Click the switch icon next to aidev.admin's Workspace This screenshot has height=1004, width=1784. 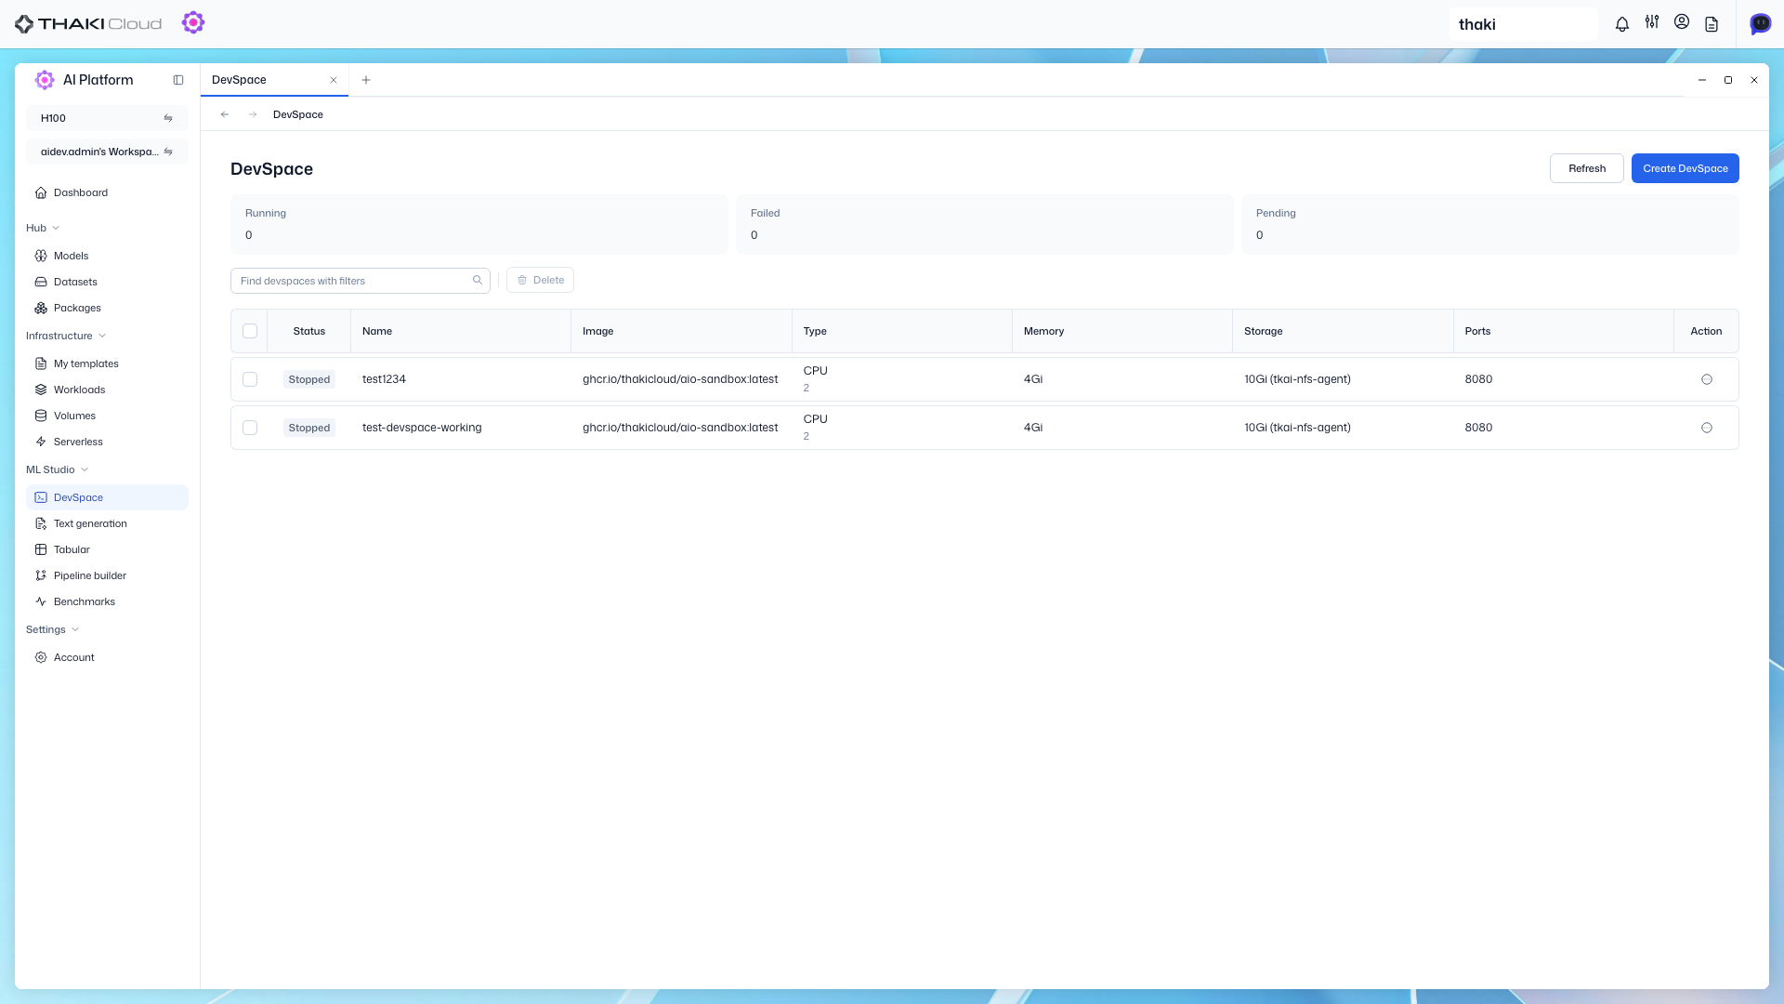168,152
